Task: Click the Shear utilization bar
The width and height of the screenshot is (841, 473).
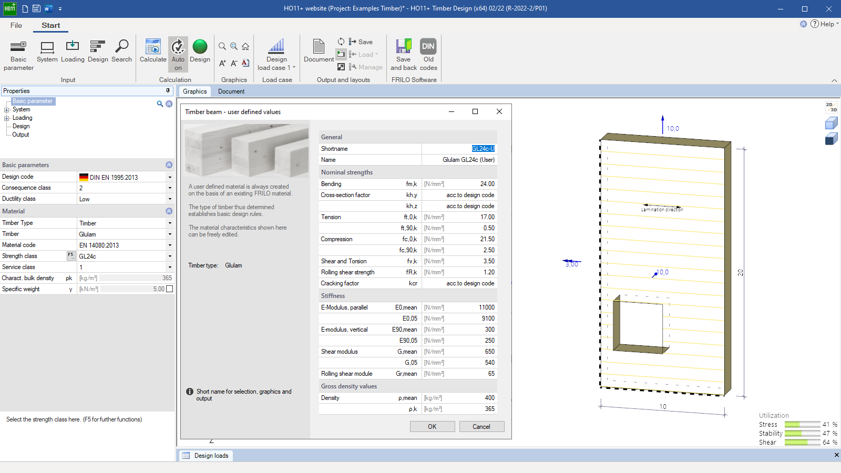Action: (802, 443)
